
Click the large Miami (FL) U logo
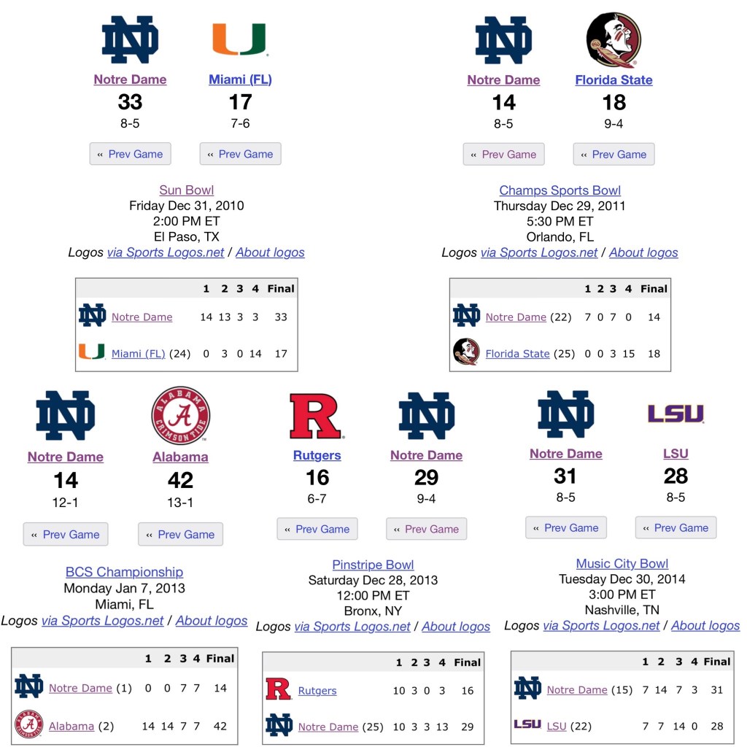pyautogui.click(x=239, y=39)
